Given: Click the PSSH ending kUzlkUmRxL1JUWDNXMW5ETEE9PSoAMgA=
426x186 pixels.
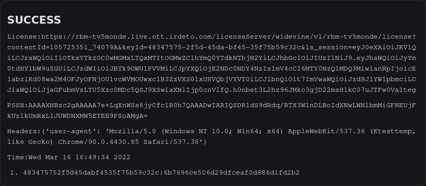Looking at the screenshot, I should 77,116.
